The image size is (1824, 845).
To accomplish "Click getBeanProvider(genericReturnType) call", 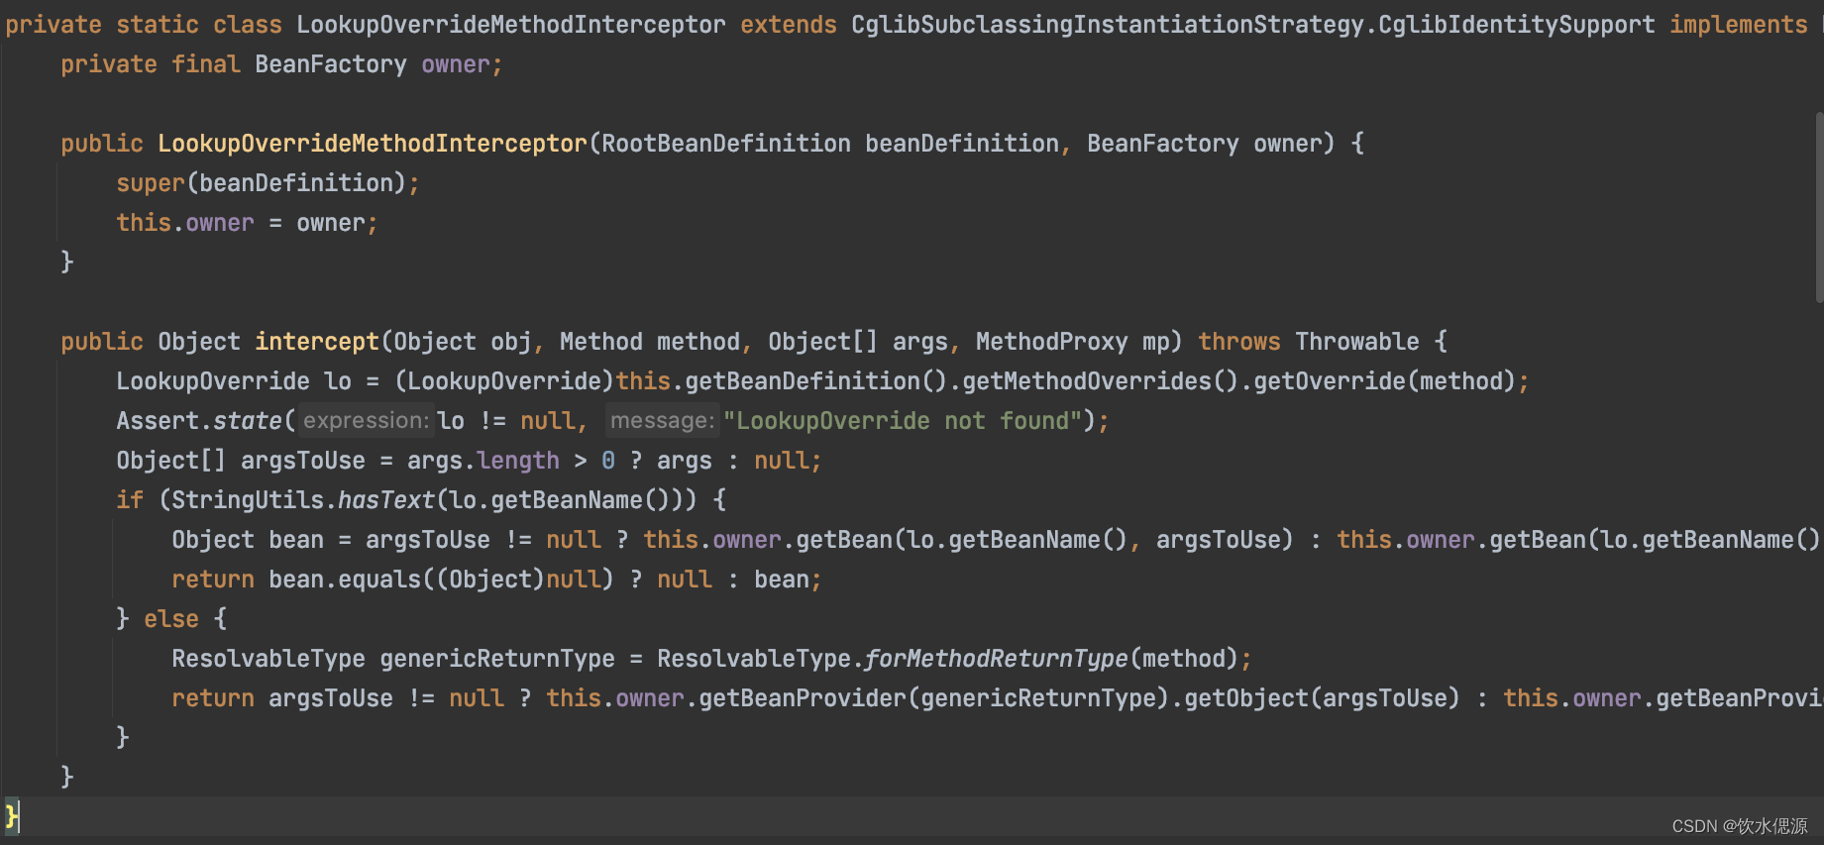I will click(935, 698).
